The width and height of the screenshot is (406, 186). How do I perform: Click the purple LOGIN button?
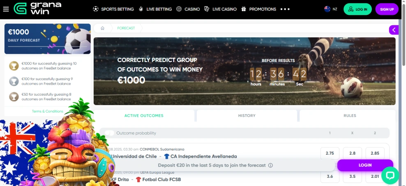[x=365, y=165]
